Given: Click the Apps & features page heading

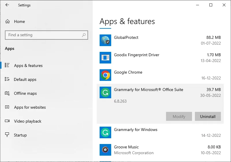Looking at the screenshot, I should click(127, 21).
